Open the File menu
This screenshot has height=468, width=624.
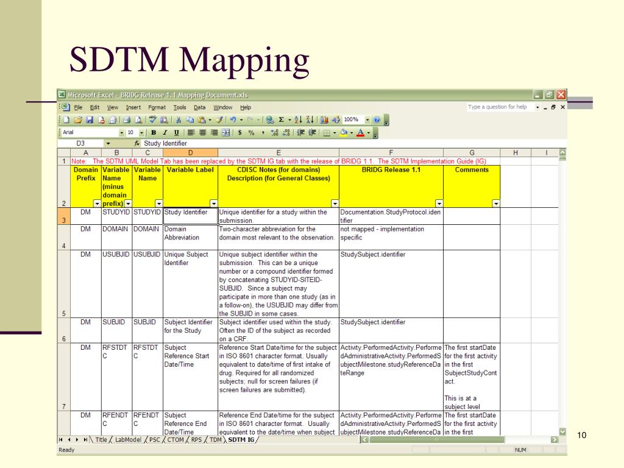coord(78,107)
